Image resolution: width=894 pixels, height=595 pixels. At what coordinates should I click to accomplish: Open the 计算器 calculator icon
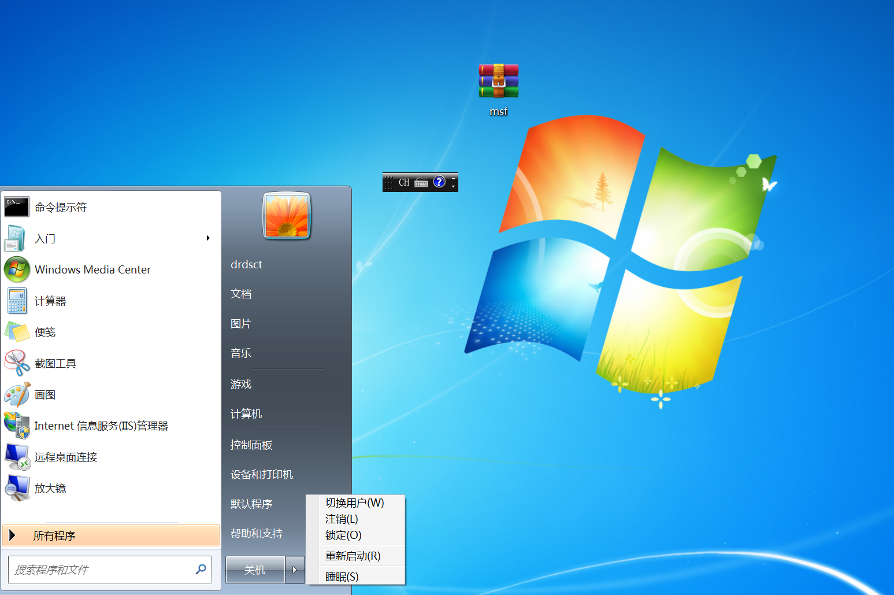tap(17, 301)
